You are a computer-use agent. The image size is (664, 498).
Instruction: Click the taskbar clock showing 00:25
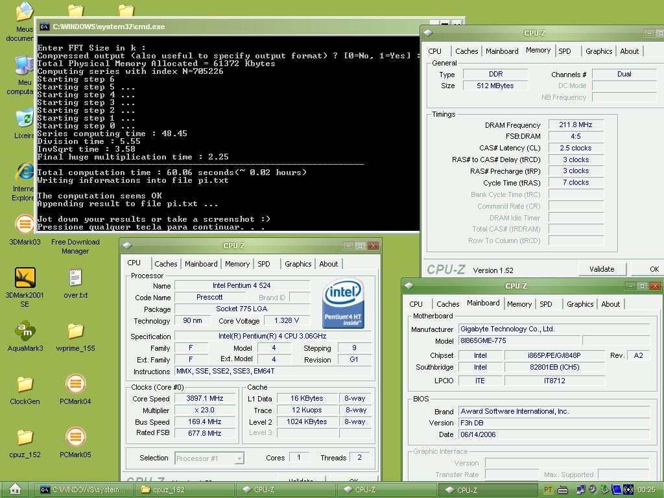coord(646,490)
